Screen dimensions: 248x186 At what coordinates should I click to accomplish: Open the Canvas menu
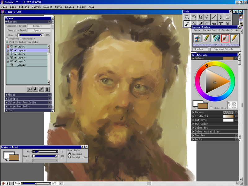pyautogui.click(x=36, y=7)
